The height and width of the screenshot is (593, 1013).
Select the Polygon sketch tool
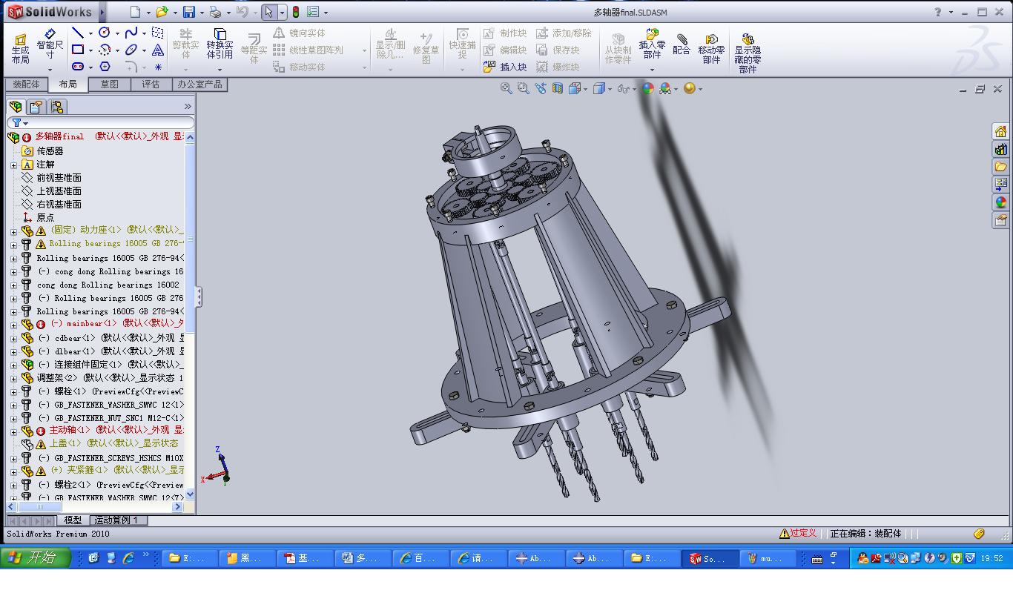pos(105,67)
